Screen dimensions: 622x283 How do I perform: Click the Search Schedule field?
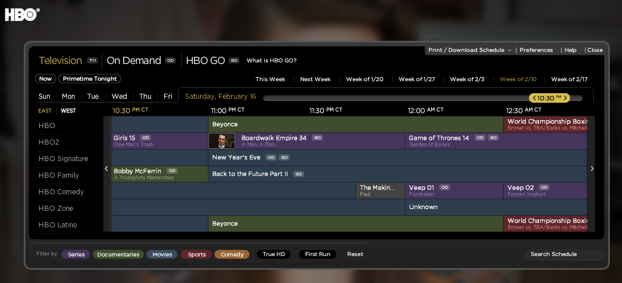click(565, 254)
